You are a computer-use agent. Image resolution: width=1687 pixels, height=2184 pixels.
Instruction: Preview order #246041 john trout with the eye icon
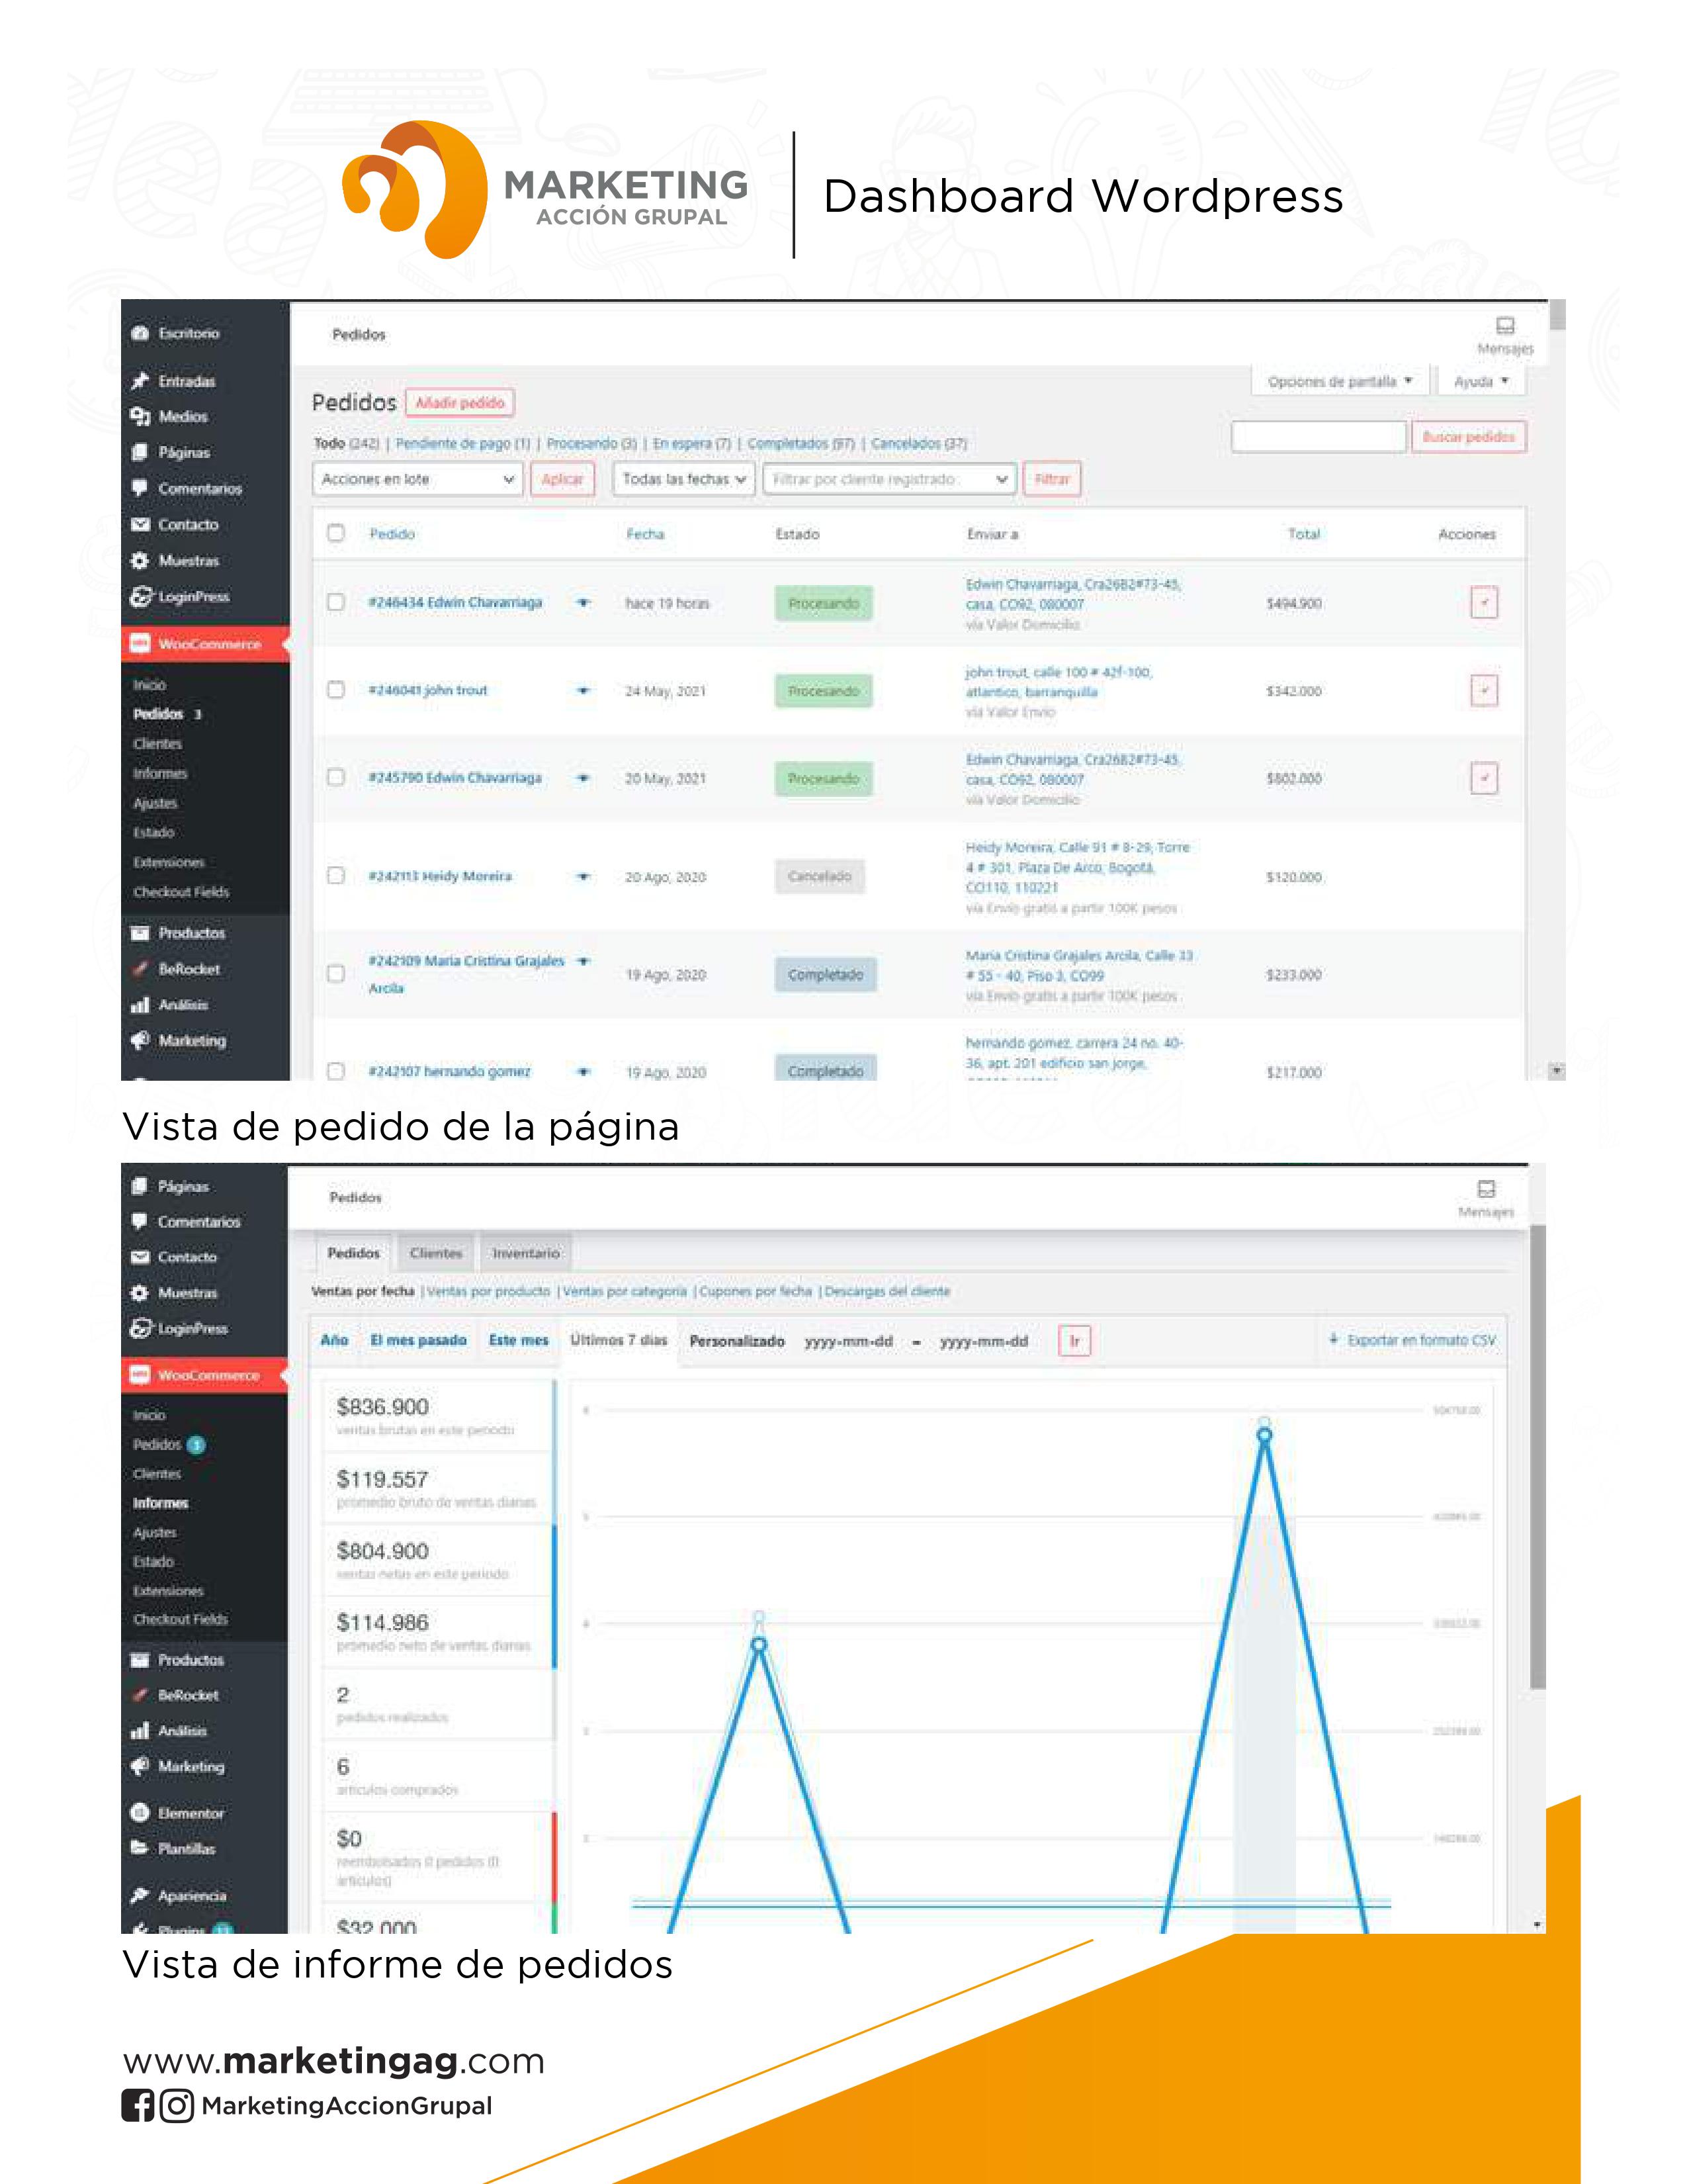tap(584, 691)
